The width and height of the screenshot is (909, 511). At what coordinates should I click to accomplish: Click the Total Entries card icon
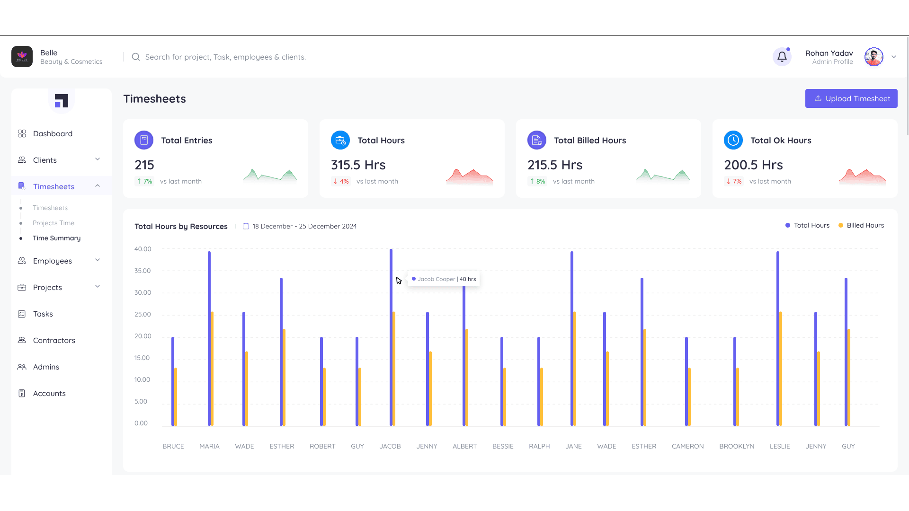(144, 140)
